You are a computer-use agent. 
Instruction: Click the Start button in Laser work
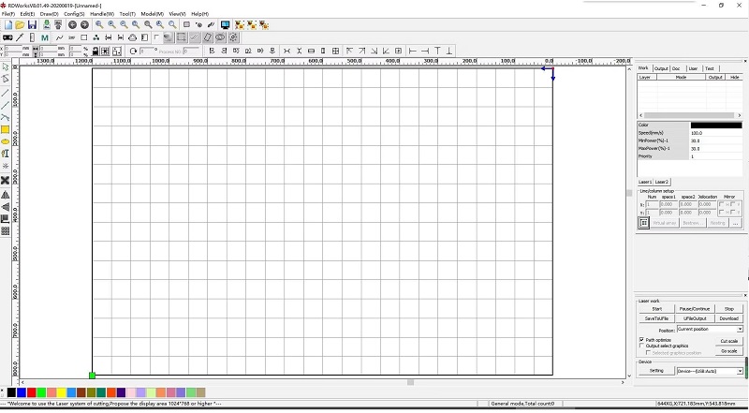tap(657, 309)
